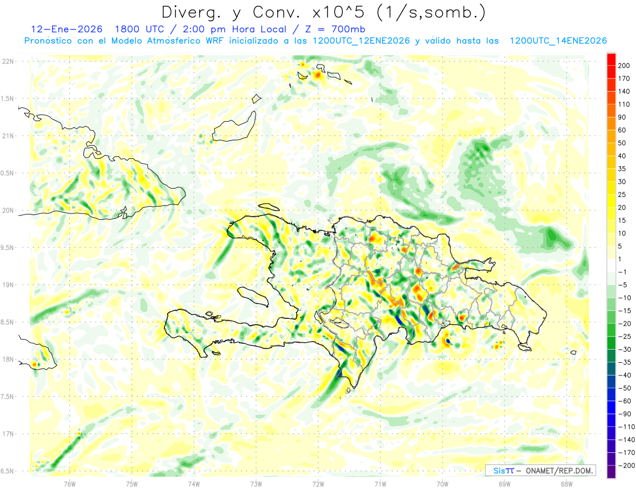This screenshot has width=636, height=491.
Task: Click the dark red swatch above the 200 label
Action: tap(611, 59)
